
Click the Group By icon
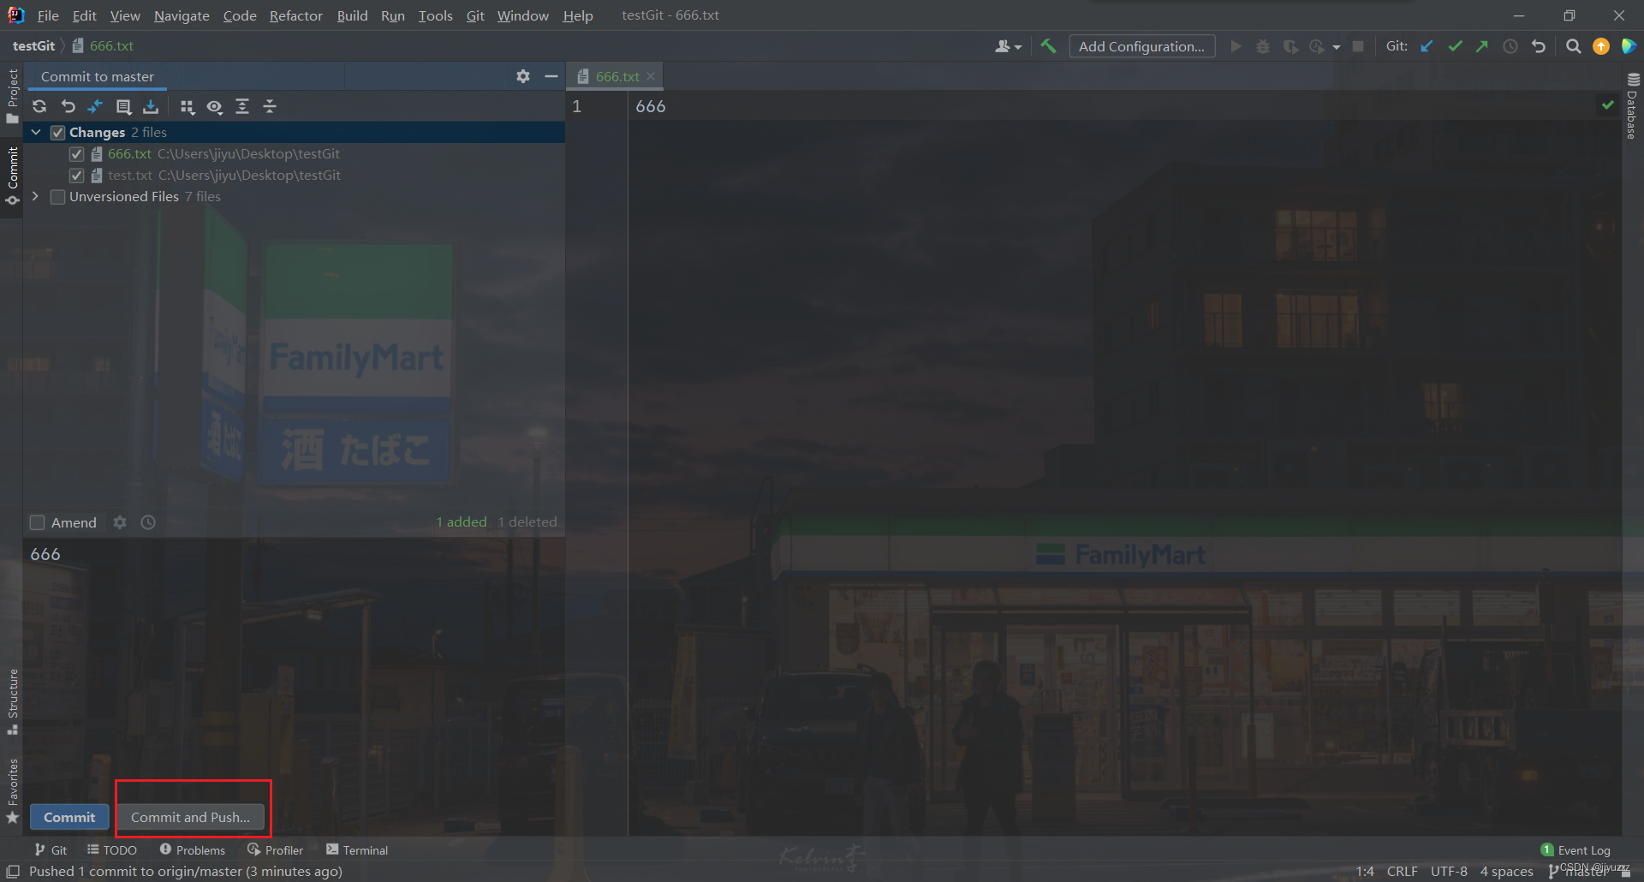click(x=187, y=106)
